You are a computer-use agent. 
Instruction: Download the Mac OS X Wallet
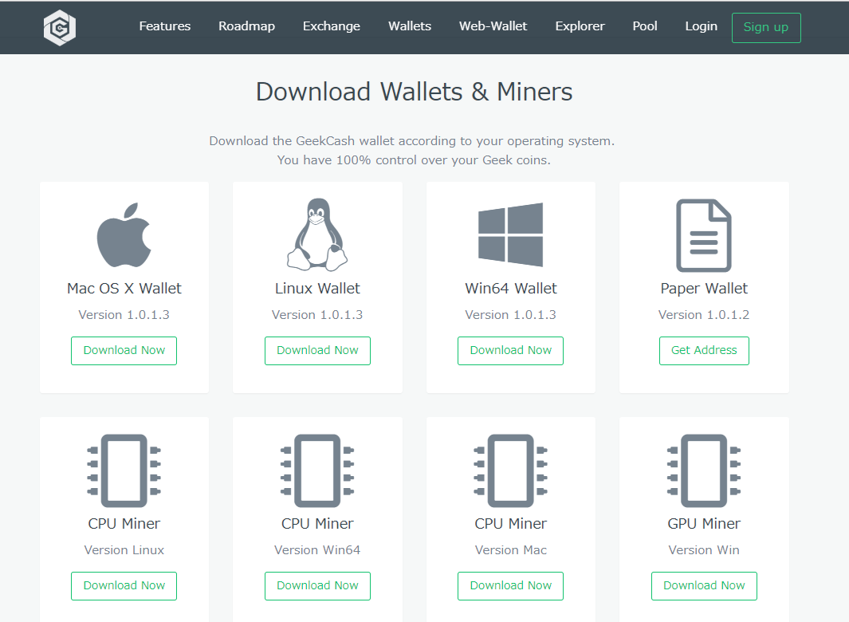pos(124,350)
